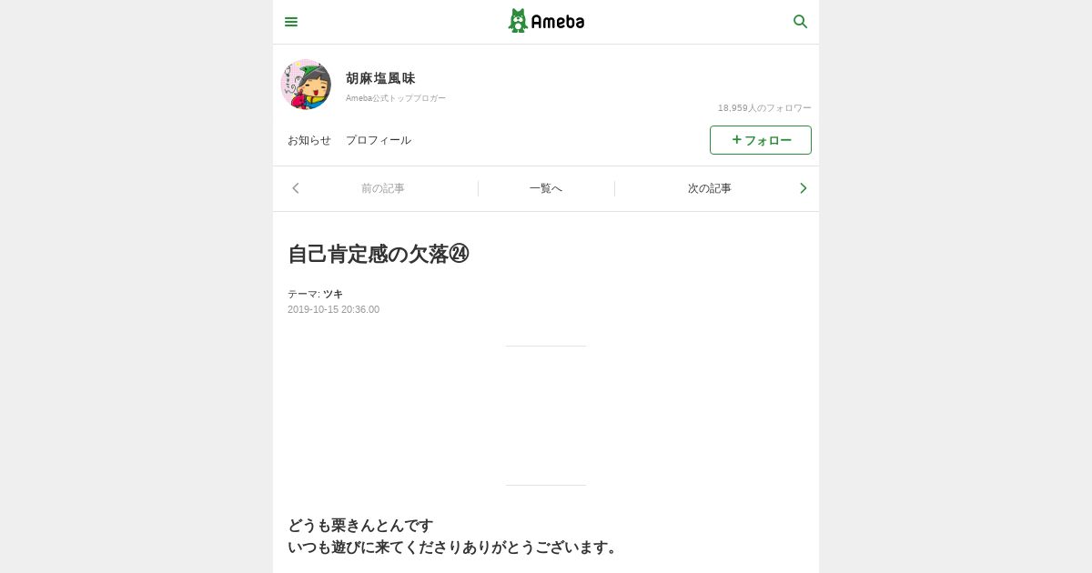Click the Ameba logo
Screen dimensions: 1092x573
click(x=546, y=21)
